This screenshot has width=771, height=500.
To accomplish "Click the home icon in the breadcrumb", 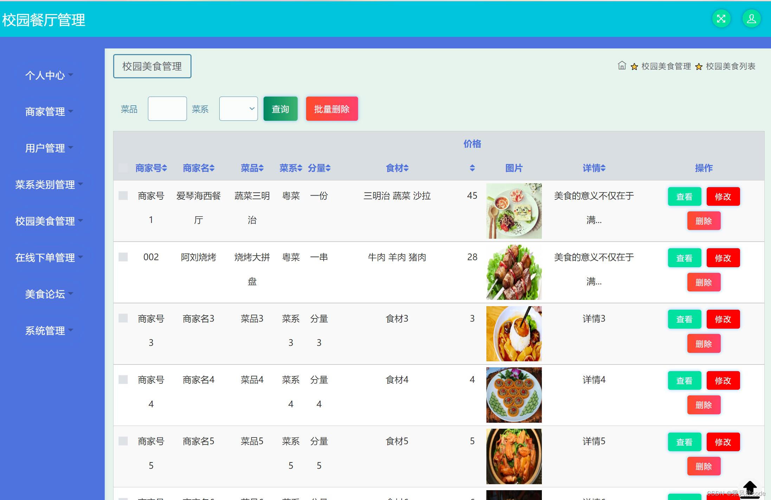I will tap(621, 66).
